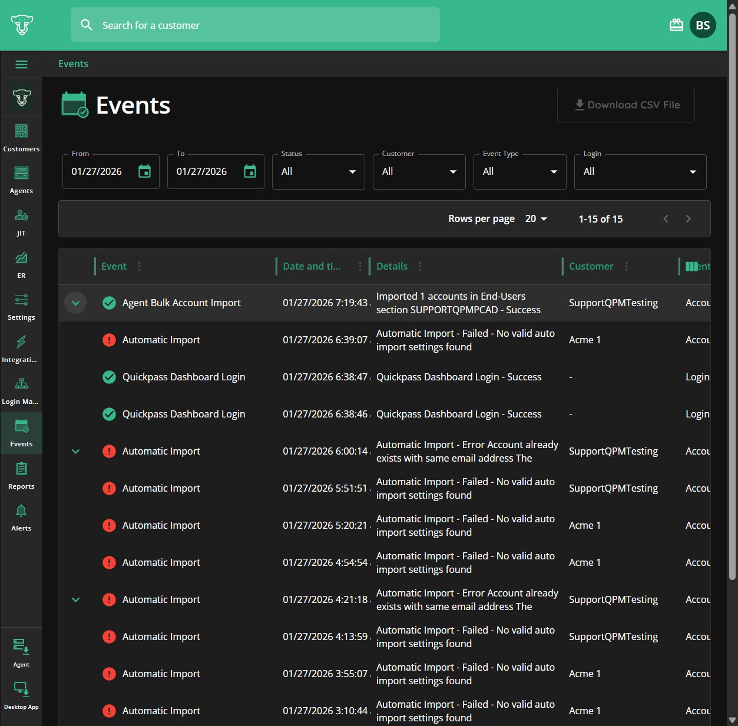Open the Date and time column options menu
The height and width of the screenshot is (726, 738).
point(360,266)
